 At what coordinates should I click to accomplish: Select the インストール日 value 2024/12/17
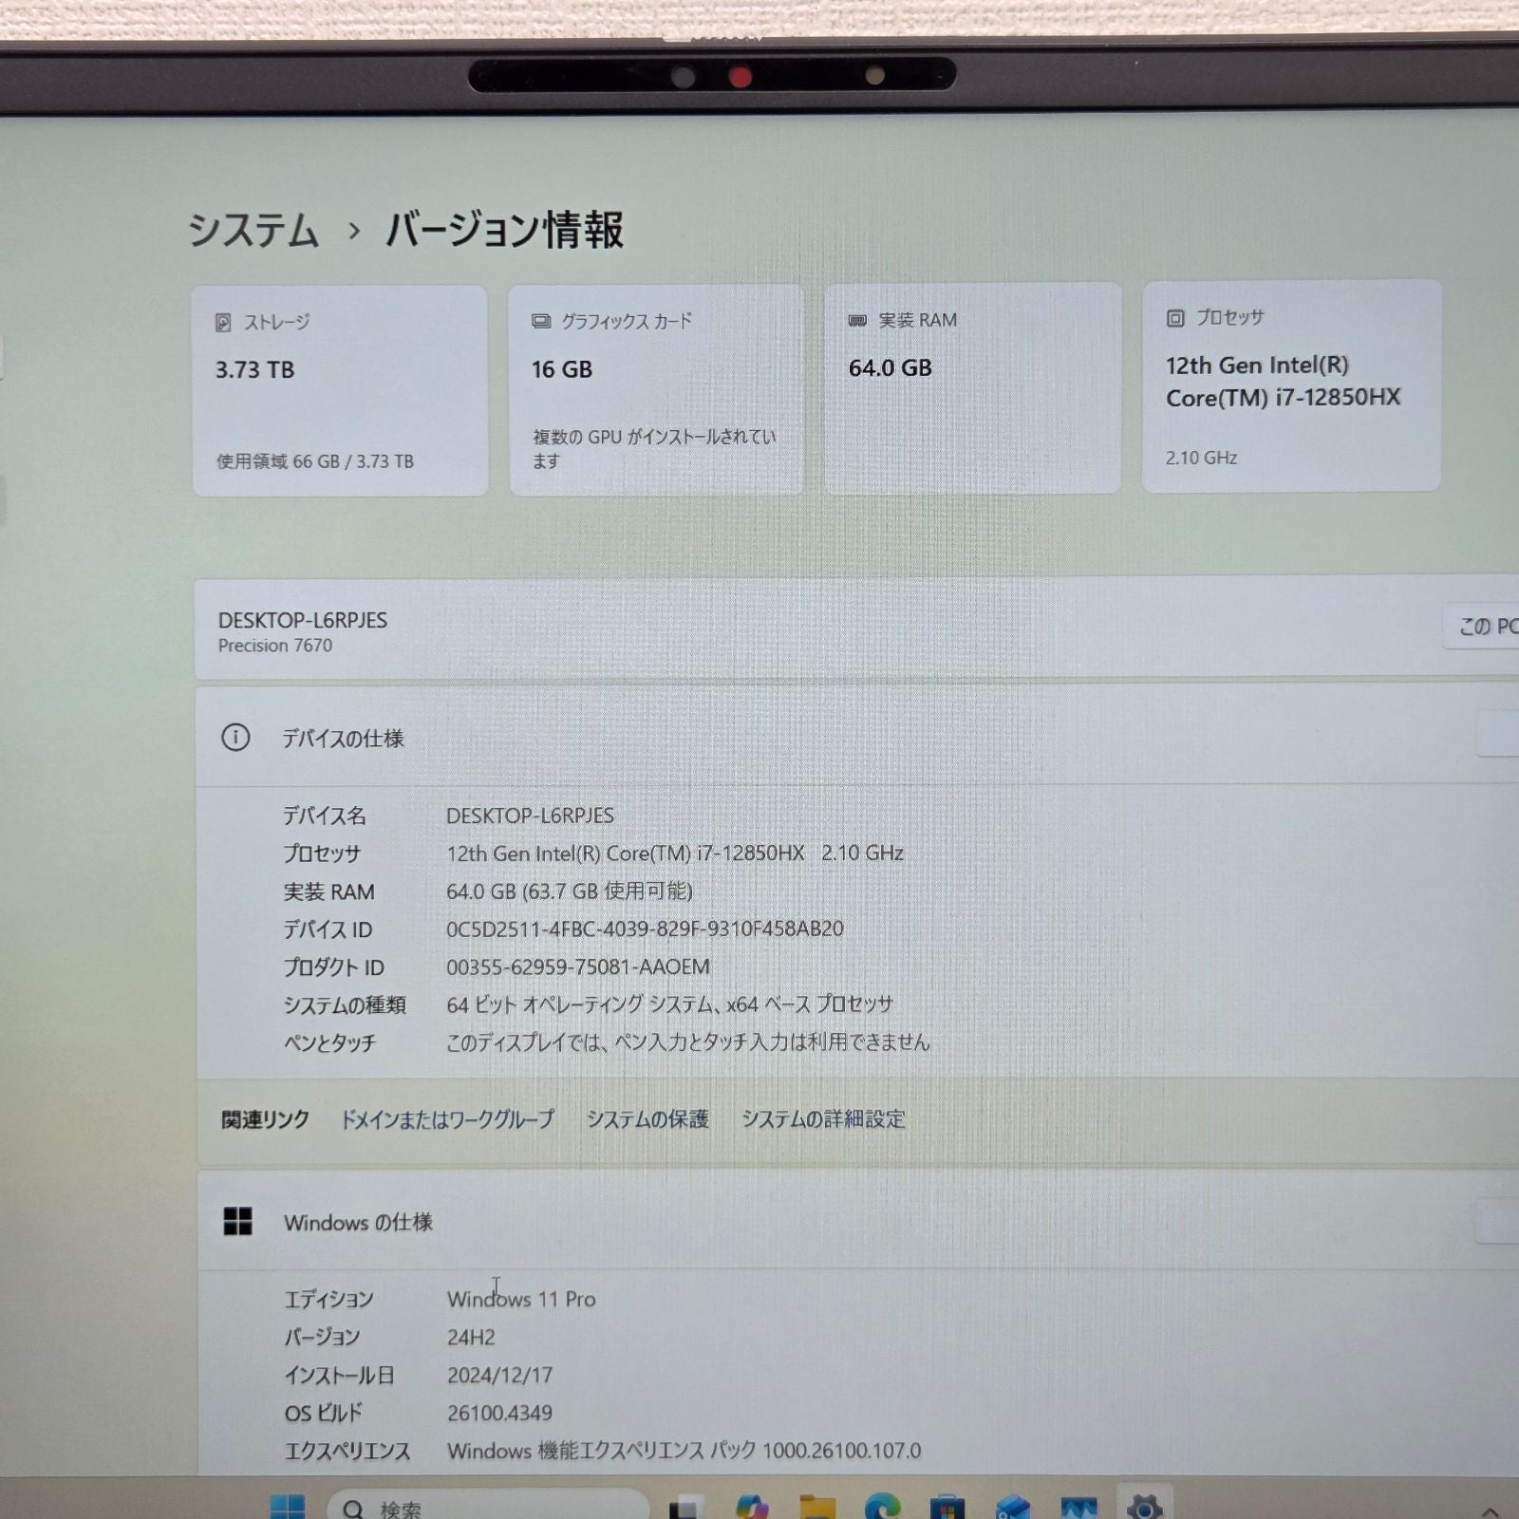(499, 1375)
